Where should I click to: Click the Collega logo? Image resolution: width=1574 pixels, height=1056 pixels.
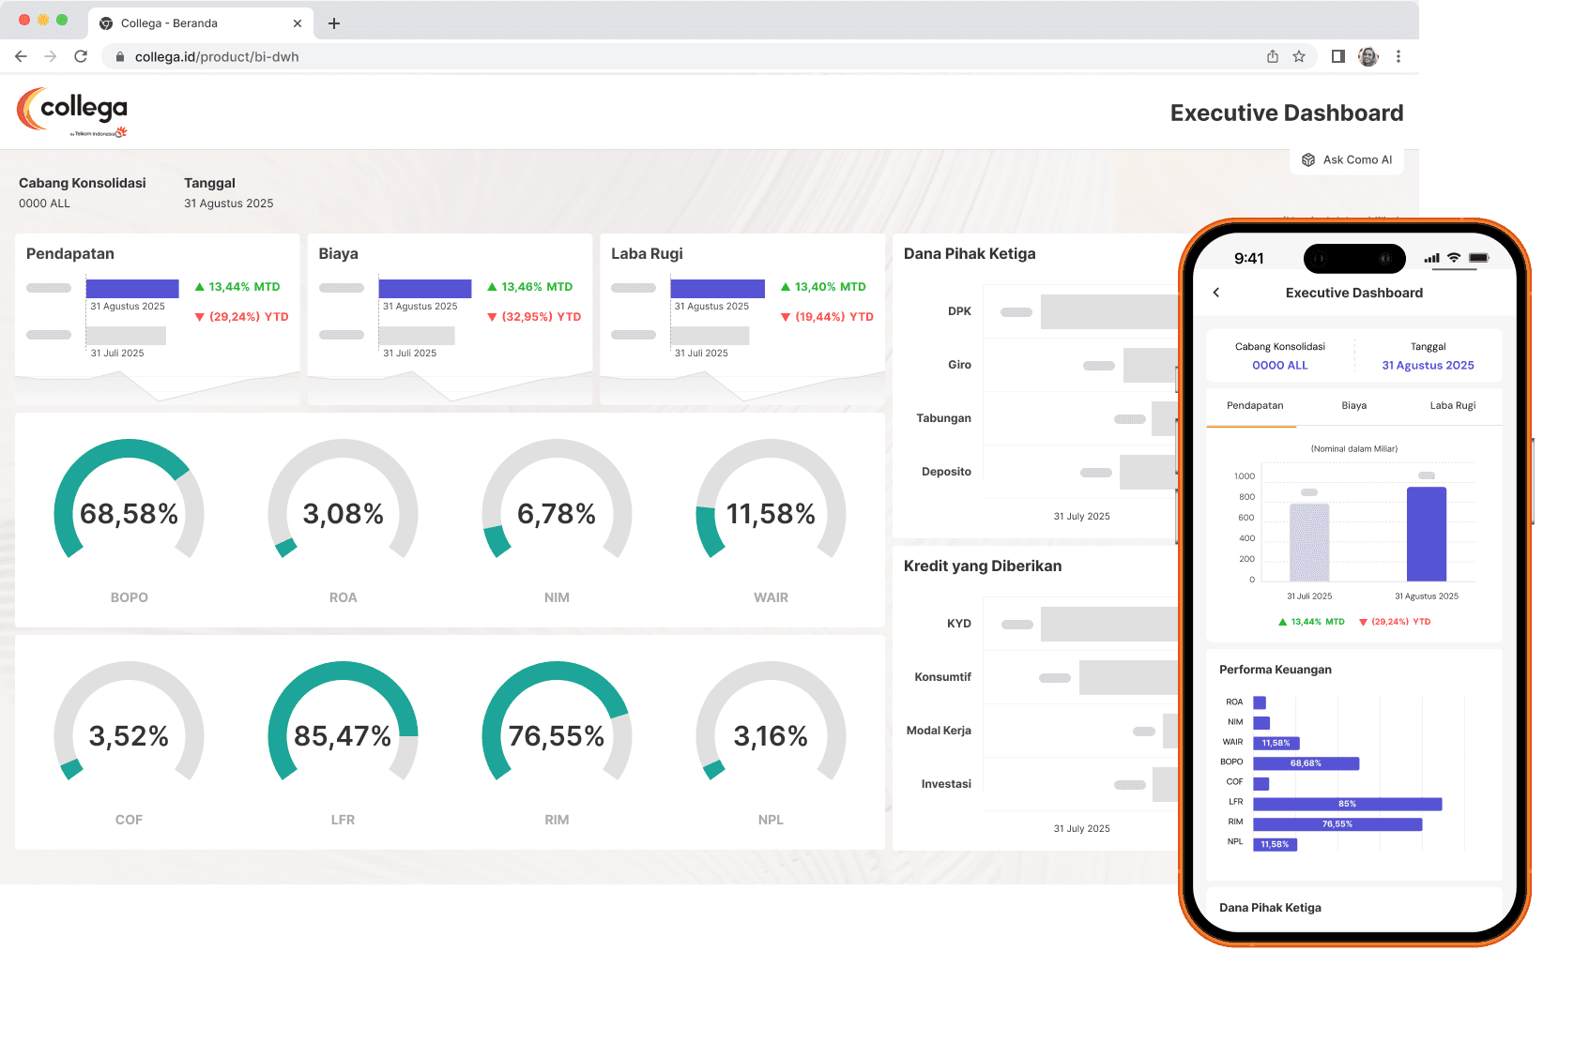[x=74, y=110]
